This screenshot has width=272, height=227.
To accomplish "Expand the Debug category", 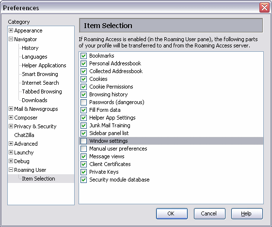I will [x=11, y=161].
